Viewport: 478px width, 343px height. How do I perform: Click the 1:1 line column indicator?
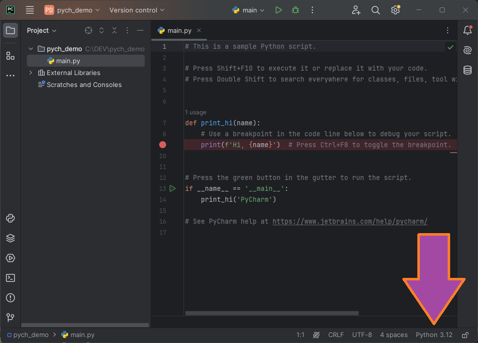tap(300, 335)
